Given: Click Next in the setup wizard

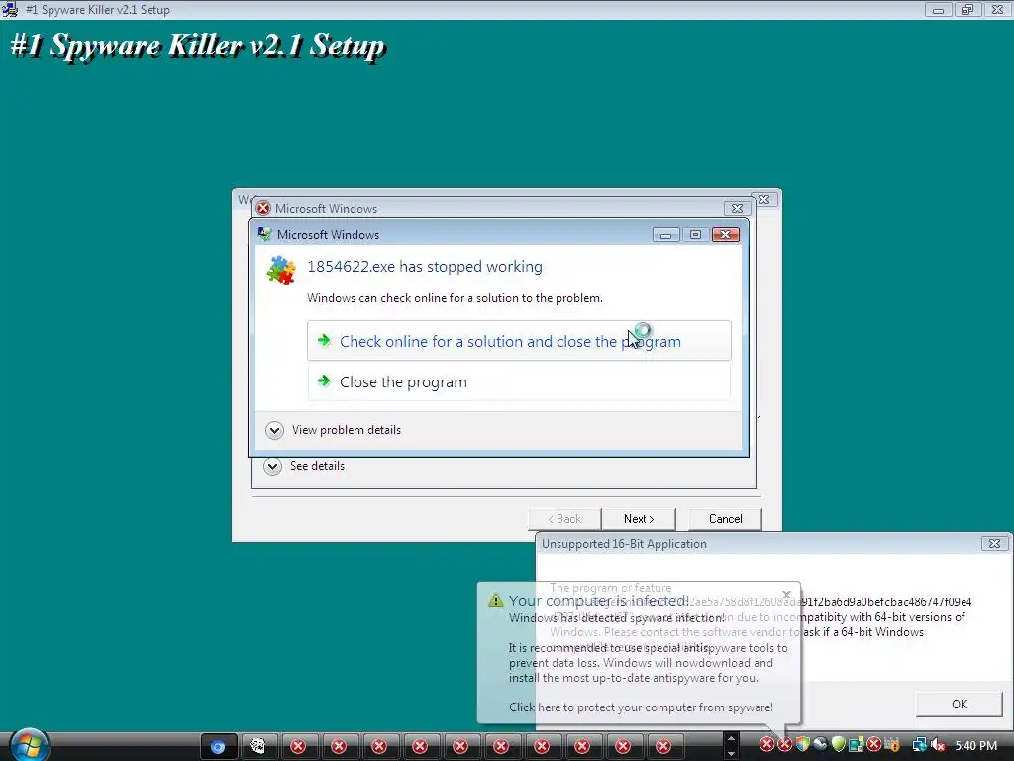Looking at the screenshot, I should 639,519.
